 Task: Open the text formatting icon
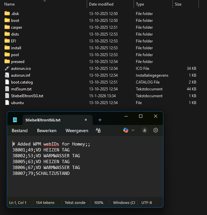[x=98, y=130]
